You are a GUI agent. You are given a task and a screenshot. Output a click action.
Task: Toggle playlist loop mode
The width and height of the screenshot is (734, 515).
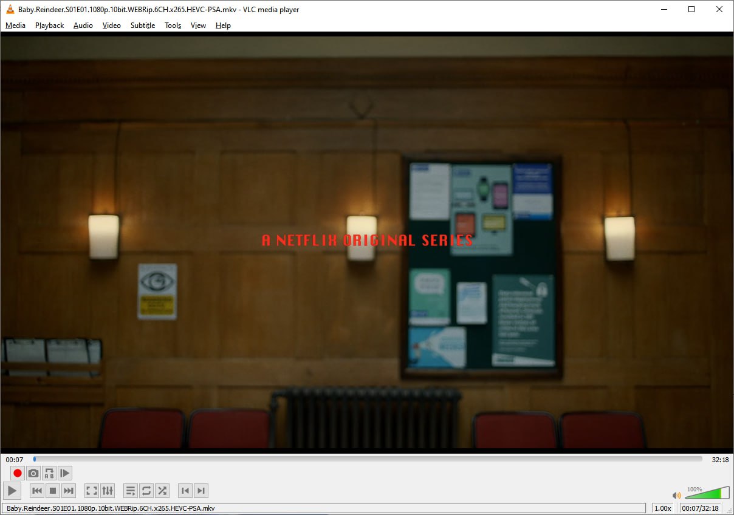click(x=146, y=491)
